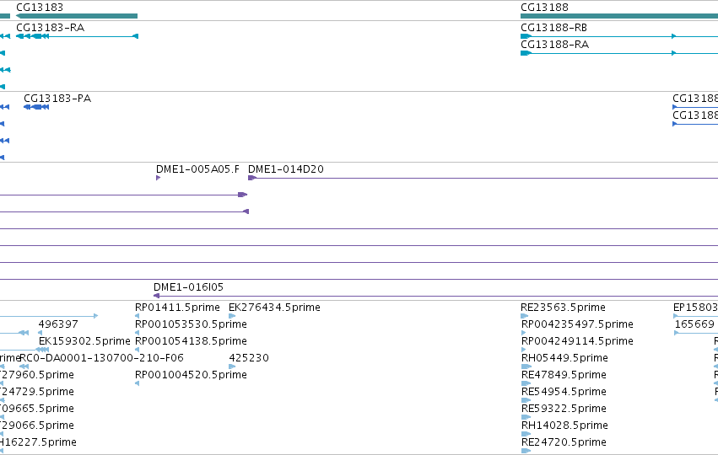Click the CG13188-RB transcript line
The height and width of the screenshot is (455, 718).
click(x=619, y=36)
